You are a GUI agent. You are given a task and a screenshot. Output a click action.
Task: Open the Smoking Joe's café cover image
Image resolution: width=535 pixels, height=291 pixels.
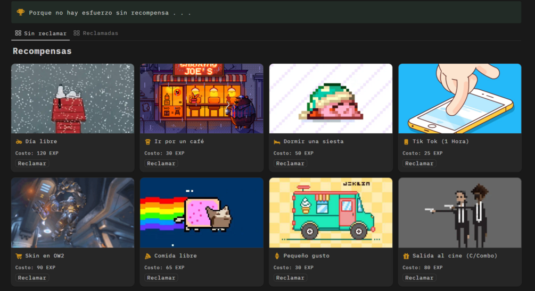pos(202,98)
